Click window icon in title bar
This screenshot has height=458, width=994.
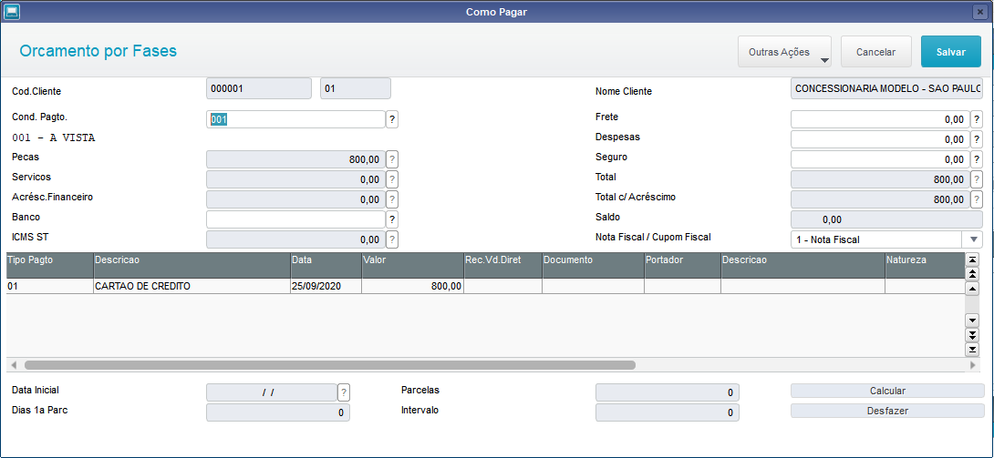pyautogui.click(x=12, y=12)
